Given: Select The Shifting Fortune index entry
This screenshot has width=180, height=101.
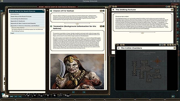Looking at the screenshot, I should click(x=28, y=31).
